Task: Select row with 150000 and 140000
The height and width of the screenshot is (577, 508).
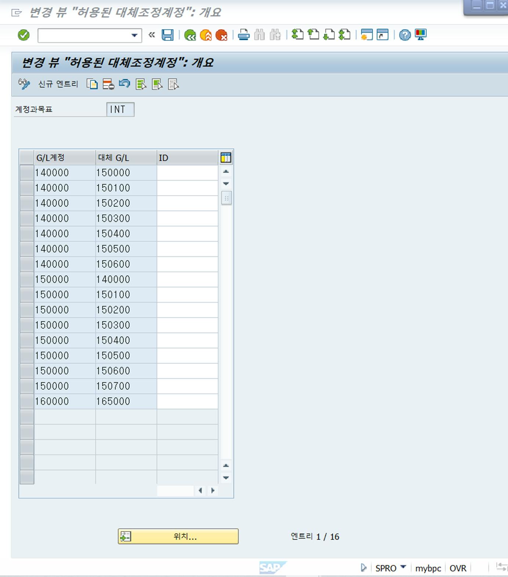Action: [27, 280]
